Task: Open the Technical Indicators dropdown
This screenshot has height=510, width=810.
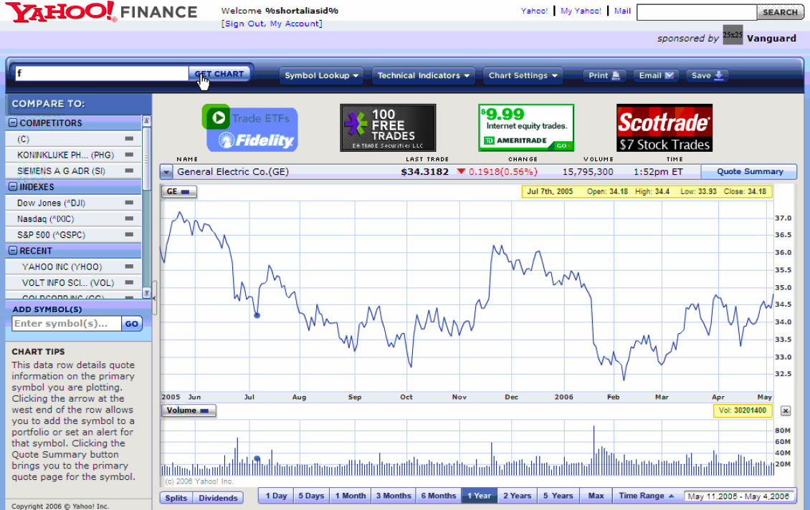Action: click(424, 75)
